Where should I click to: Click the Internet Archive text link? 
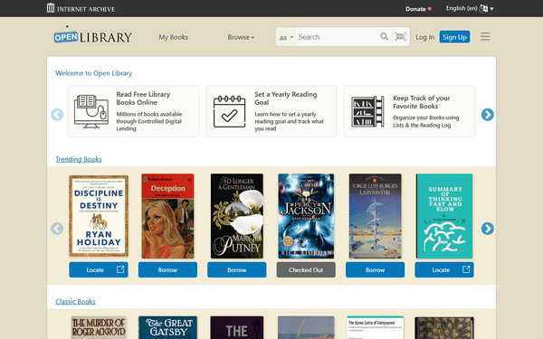pyautogui.click(x=86, y=9)
